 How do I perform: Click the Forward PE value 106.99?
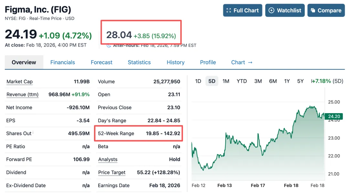click(81, 159)
